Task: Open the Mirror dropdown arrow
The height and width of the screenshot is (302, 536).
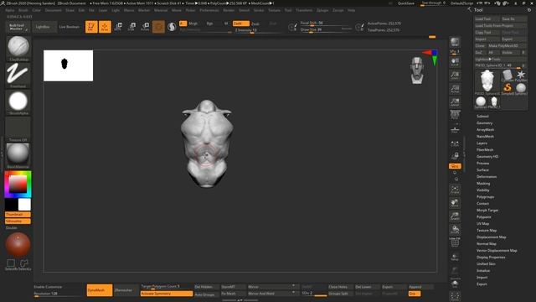Action: pyautogui.click(x=293, y=286)
